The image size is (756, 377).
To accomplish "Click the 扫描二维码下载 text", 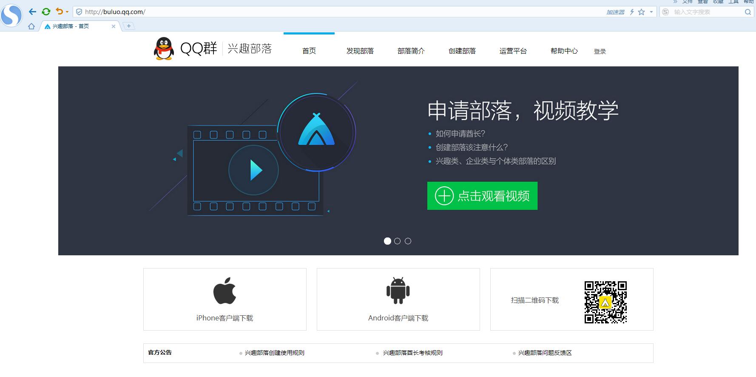I will click(x=535, y=300).
